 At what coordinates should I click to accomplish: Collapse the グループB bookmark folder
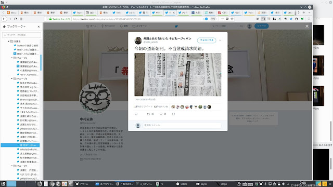coord(12,78)
